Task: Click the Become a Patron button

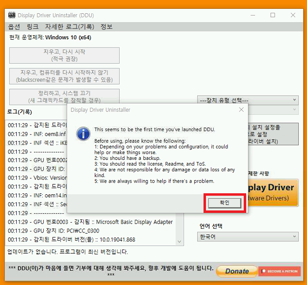Action: pyautogui.click(x=280, y=271)
